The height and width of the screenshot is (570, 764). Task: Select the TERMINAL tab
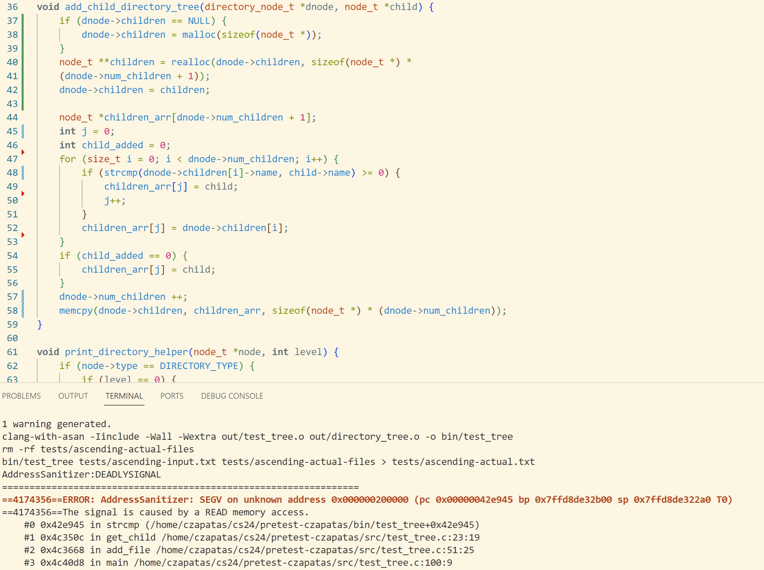[124, 396]
